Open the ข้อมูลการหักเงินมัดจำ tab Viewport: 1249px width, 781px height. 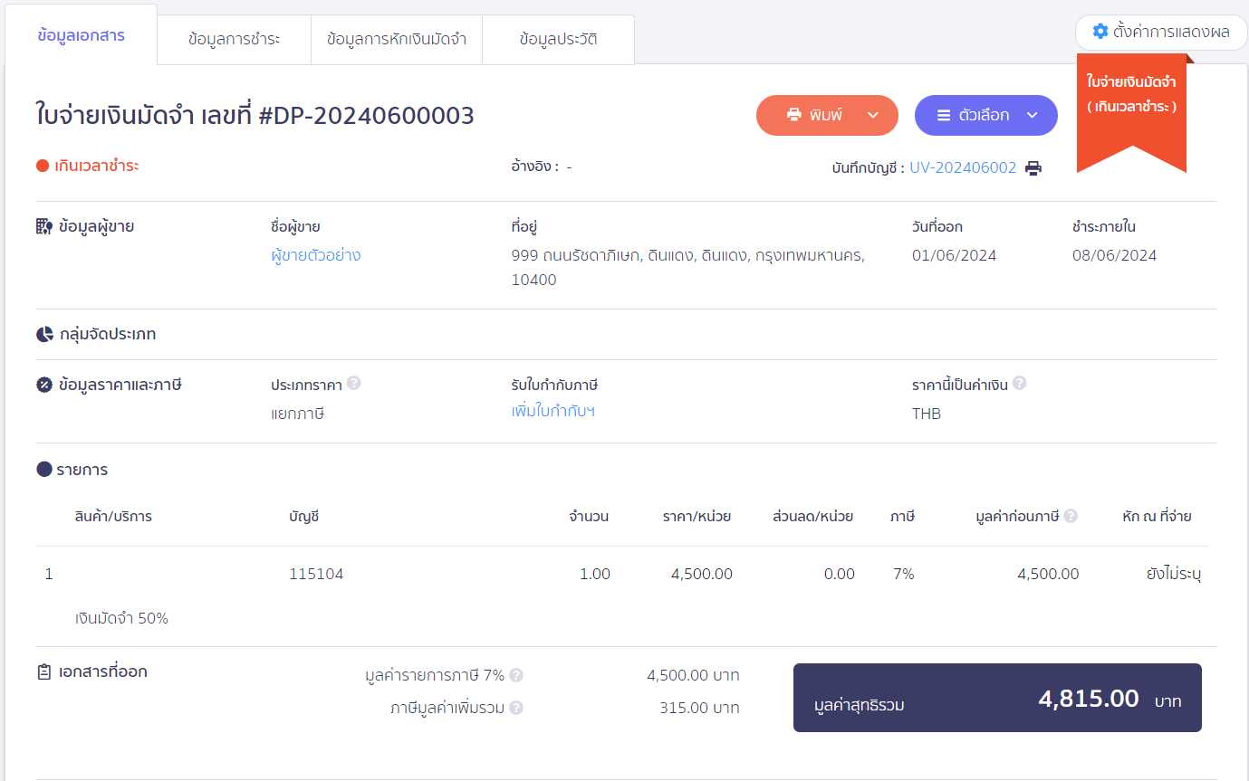pyautogui.click(x=397, y=40)
